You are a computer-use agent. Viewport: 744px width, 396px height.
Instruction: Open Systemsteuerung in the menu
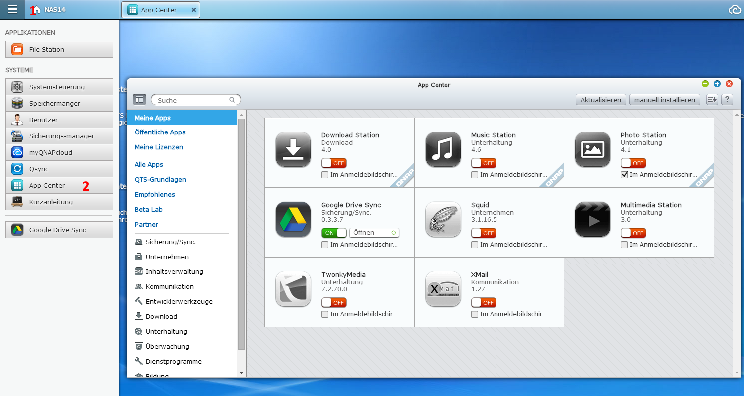(59, 87)
